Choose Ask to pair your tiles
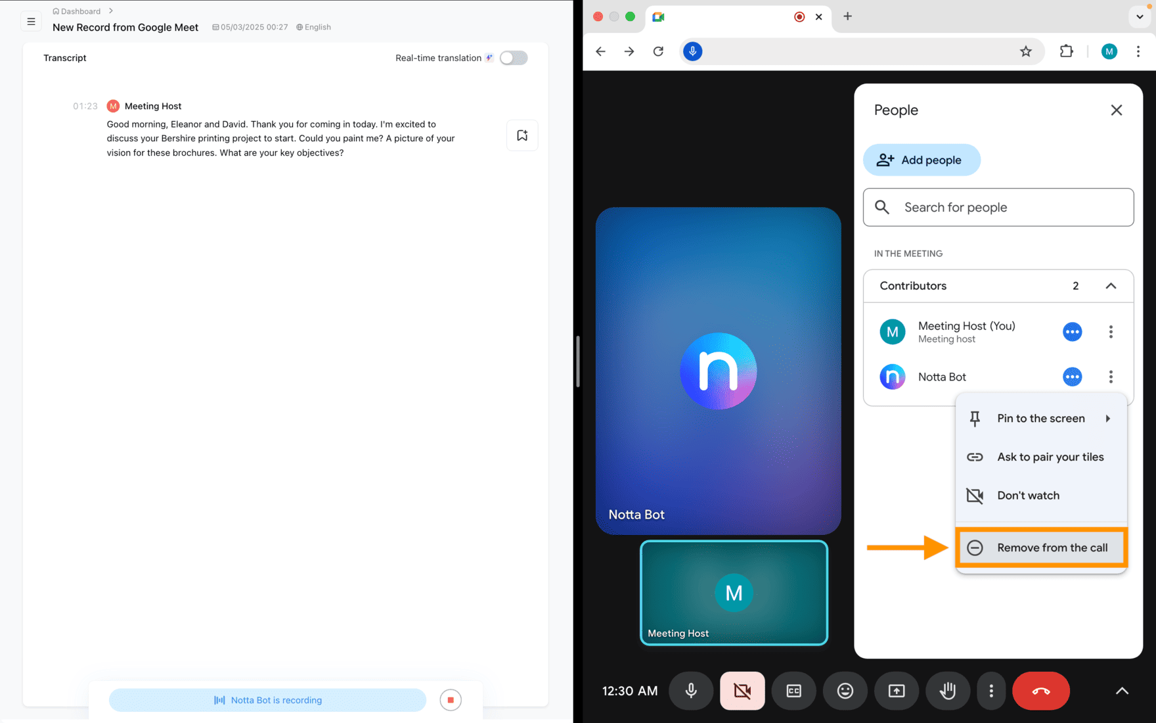 pos(1041,457)
